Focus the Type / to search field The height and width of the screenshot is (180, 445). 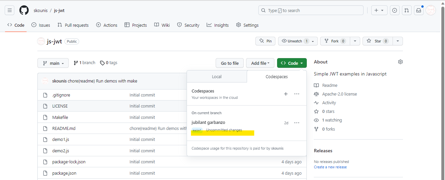click(311, 10)
